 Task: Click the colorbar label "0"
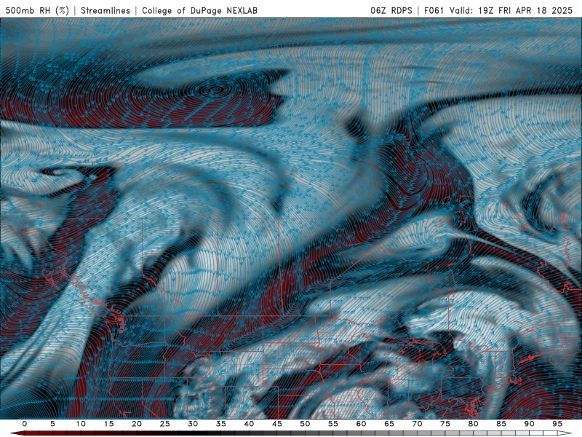pyautogui.click(x=25, y=424)
